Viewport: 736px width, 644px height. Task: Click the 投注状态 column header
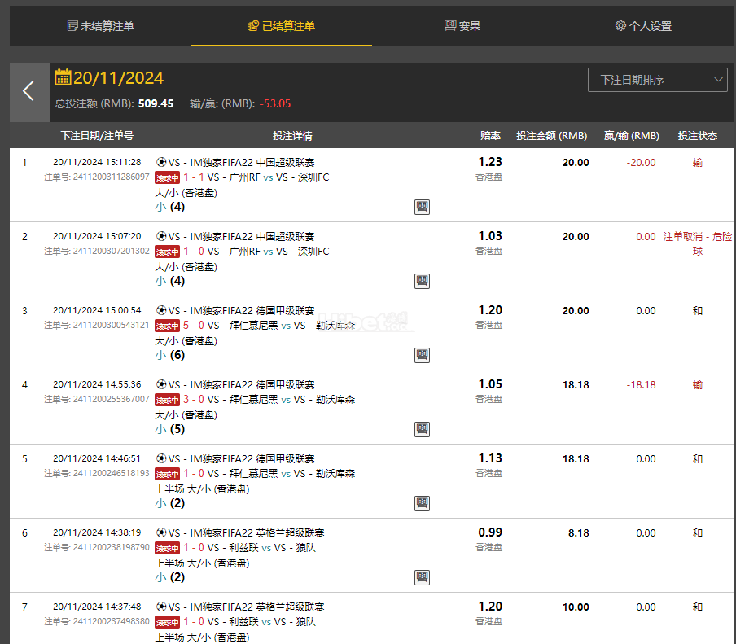698,136
